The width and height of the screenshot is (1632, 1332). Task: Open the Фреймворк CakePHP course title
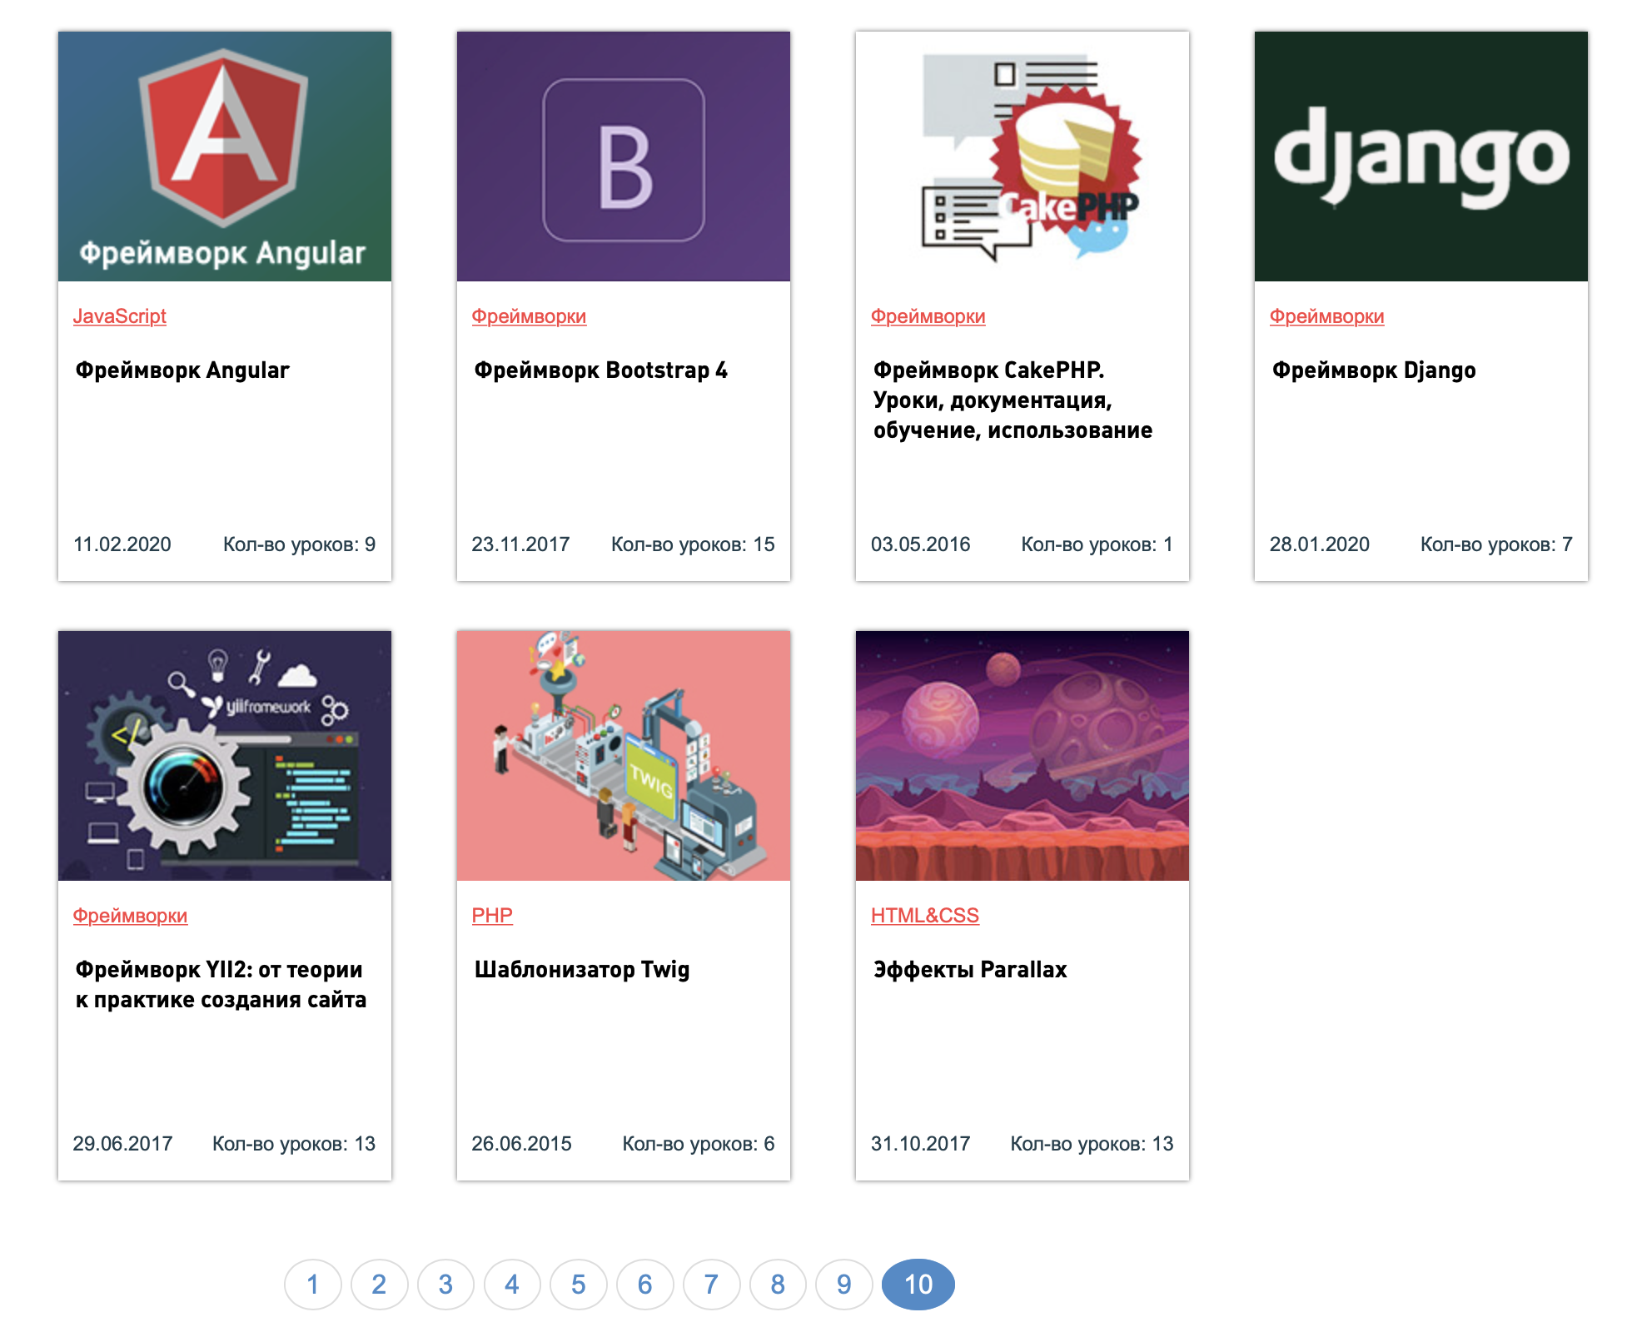click(x=1013, y=400)
